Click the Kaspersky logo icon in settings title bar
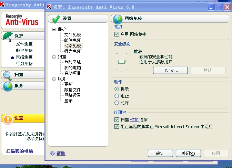This screenshot has width=232, height=168. (49, 7)
